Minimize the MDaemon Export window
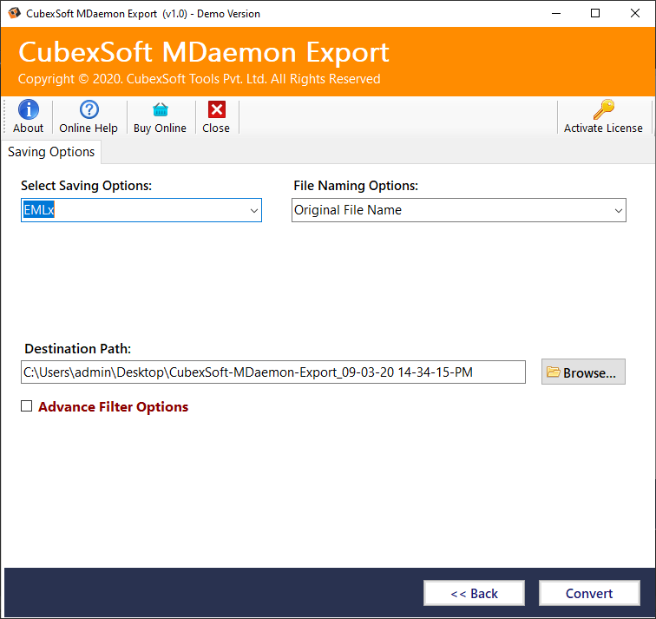Viewport: 656px width, 619px height. click(554, 13)
